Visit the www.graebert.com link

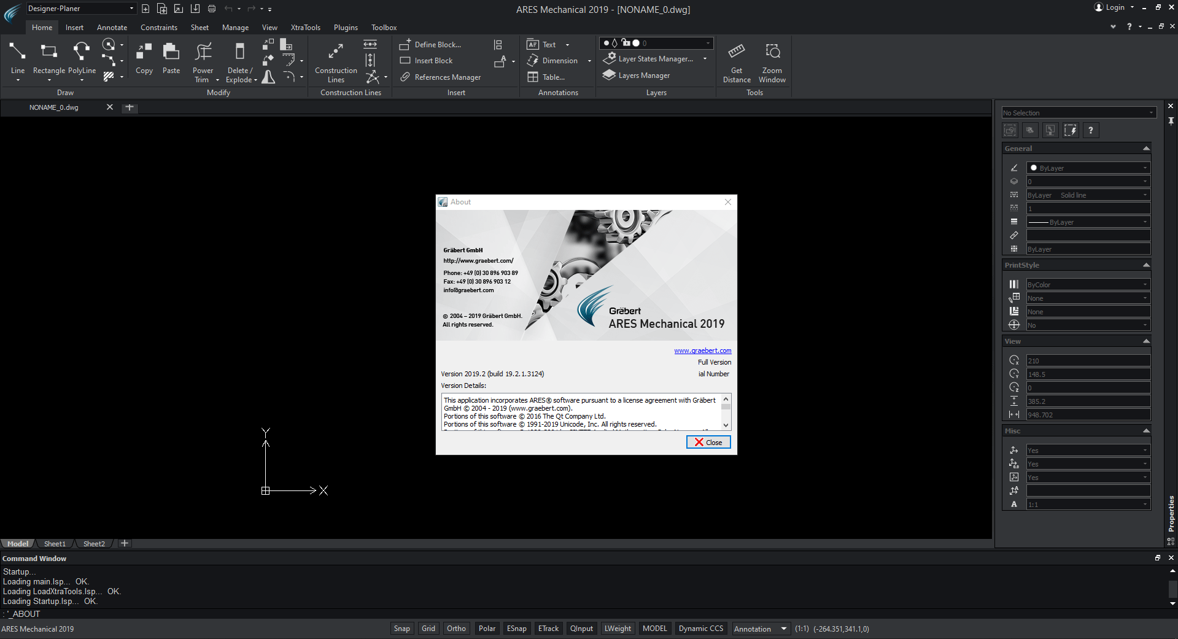pyautogui.click(x=702, y=350)
